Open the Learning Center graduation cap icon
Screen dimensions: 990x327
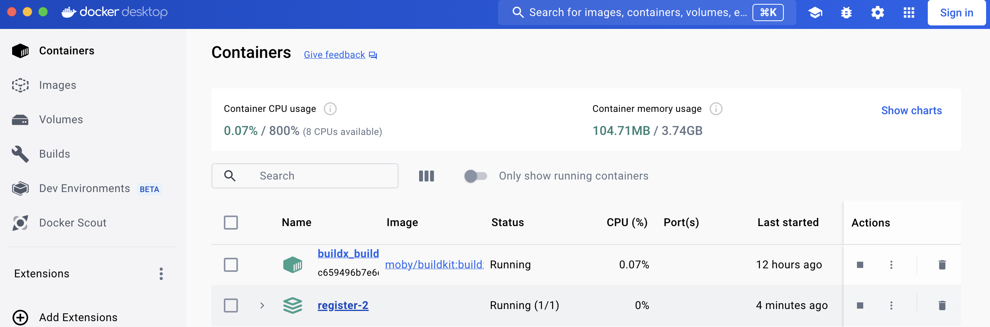click(815, 13)
